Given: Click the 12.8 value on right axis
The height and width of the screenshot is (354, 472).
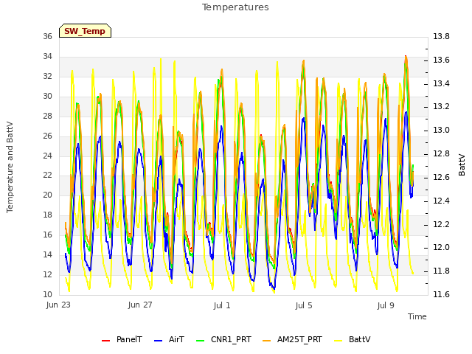Looking at the screenshot, I should pos(441,154).
